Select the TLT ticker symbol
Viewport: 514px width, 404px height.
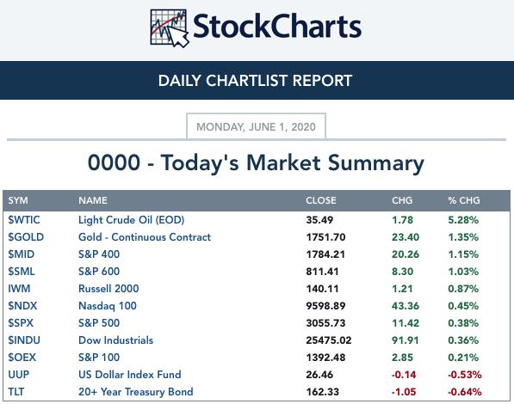(x=16, y=392)
